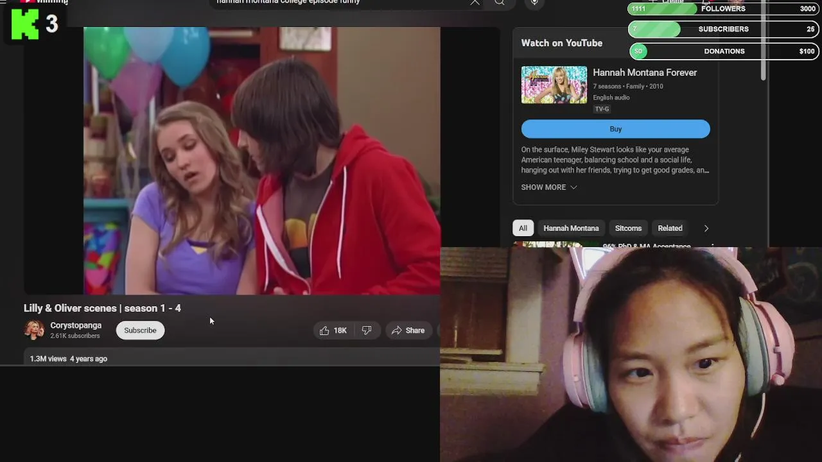Open the Corystopanga channel name link
The width and height of the screenshot is (822, 462).
pos(76,325)
